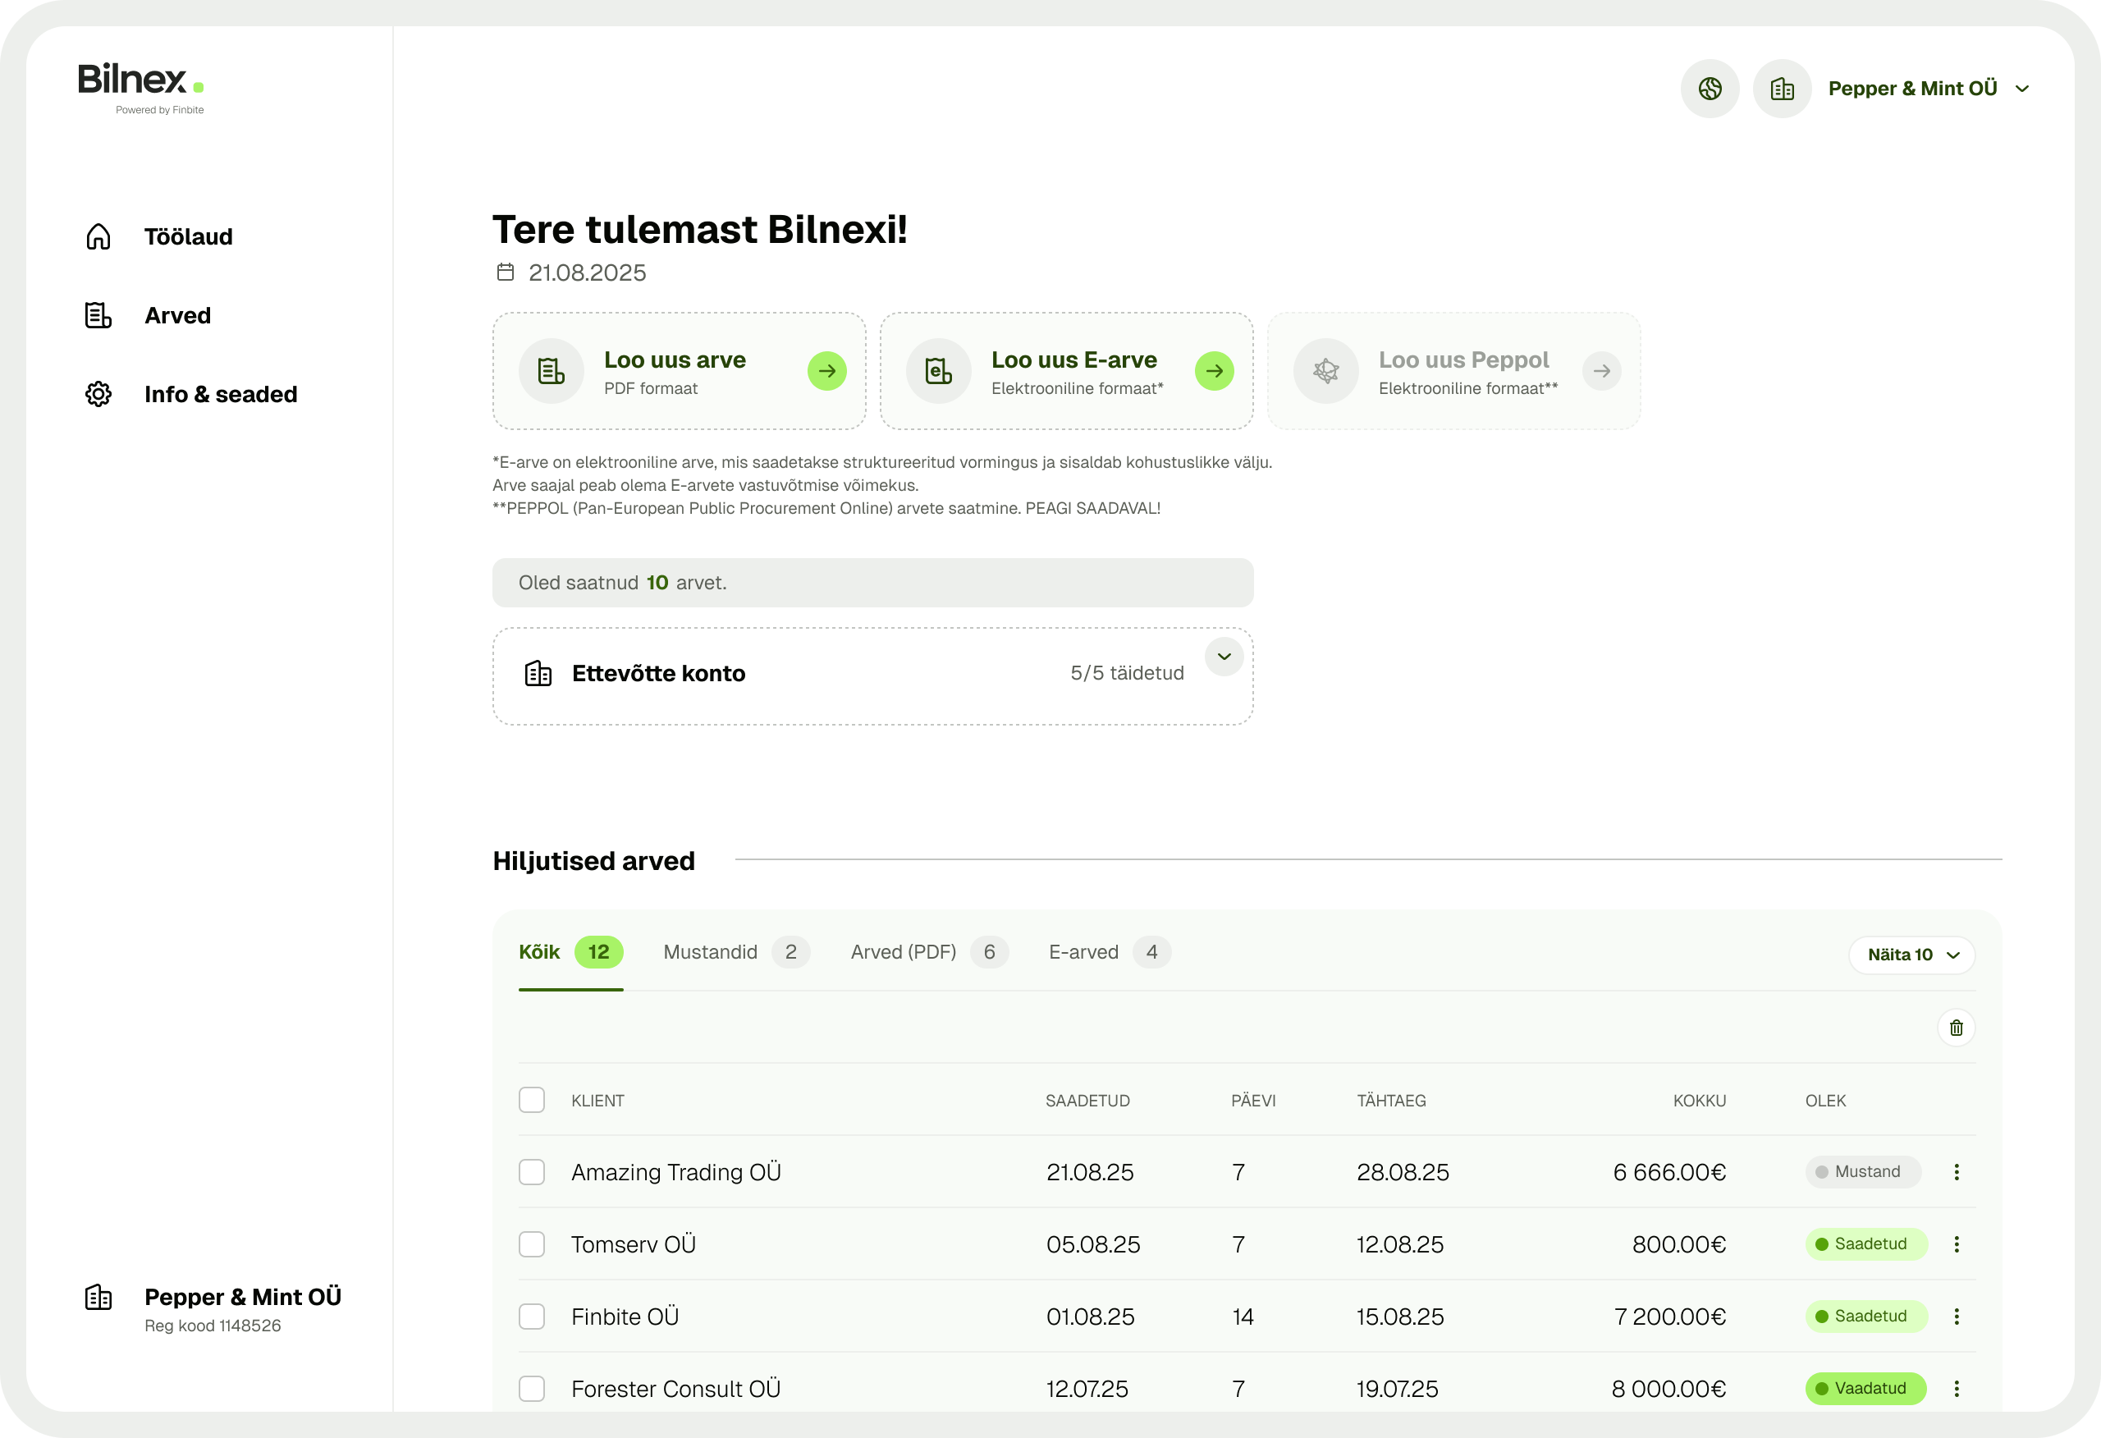Click Vaadatud status badge

pyautogui.click(x=1866, y=1389)
